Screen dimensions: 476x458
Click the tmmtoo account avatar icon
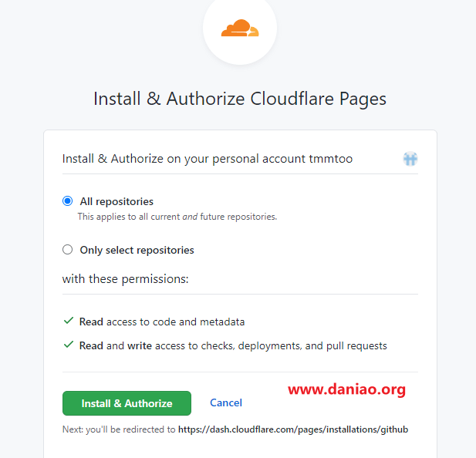tap(410, 159)
